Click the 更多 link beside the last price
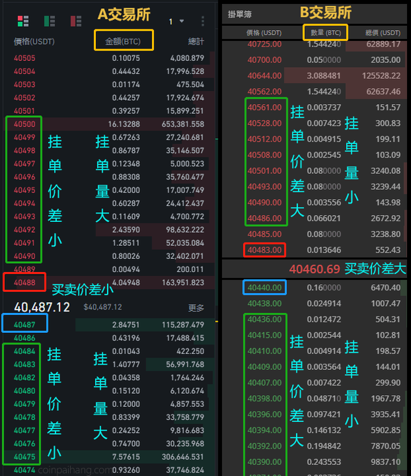Image resolution: width=411 pixels, height=476 pixels. (197, 308)
